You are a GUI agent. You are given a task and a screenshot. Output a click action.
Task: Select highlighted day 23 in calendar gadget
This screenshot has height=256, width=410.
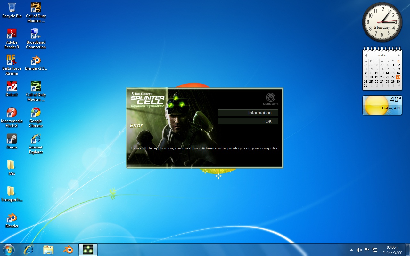click(x=398, y=77)
